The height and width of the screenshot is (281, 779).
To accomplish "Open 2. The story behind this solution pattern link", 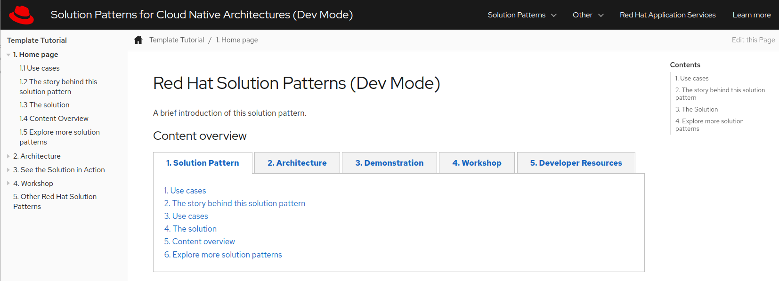I will point(235,203).
